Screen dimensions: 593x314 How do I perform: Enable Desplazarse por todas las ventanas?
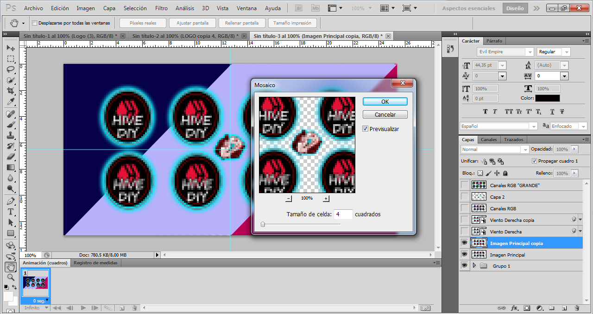35,23
